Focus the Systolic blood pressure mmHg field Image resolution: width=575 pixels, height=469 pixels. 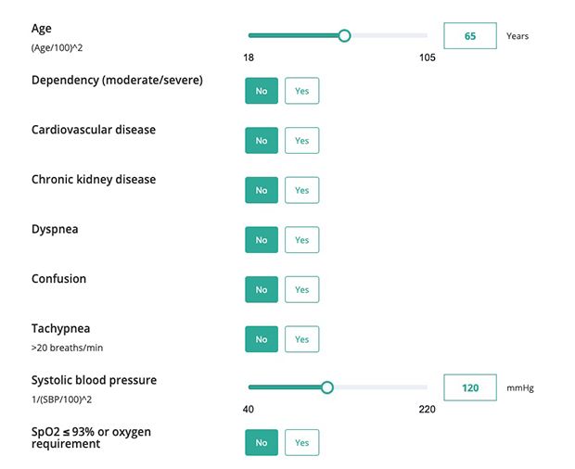pyautogui.click(x=470, y=387)
